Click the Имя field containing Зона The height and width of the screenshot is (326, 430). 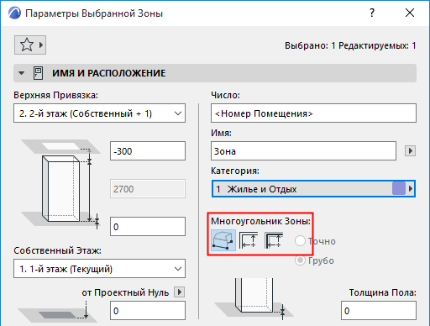point(303,151)
